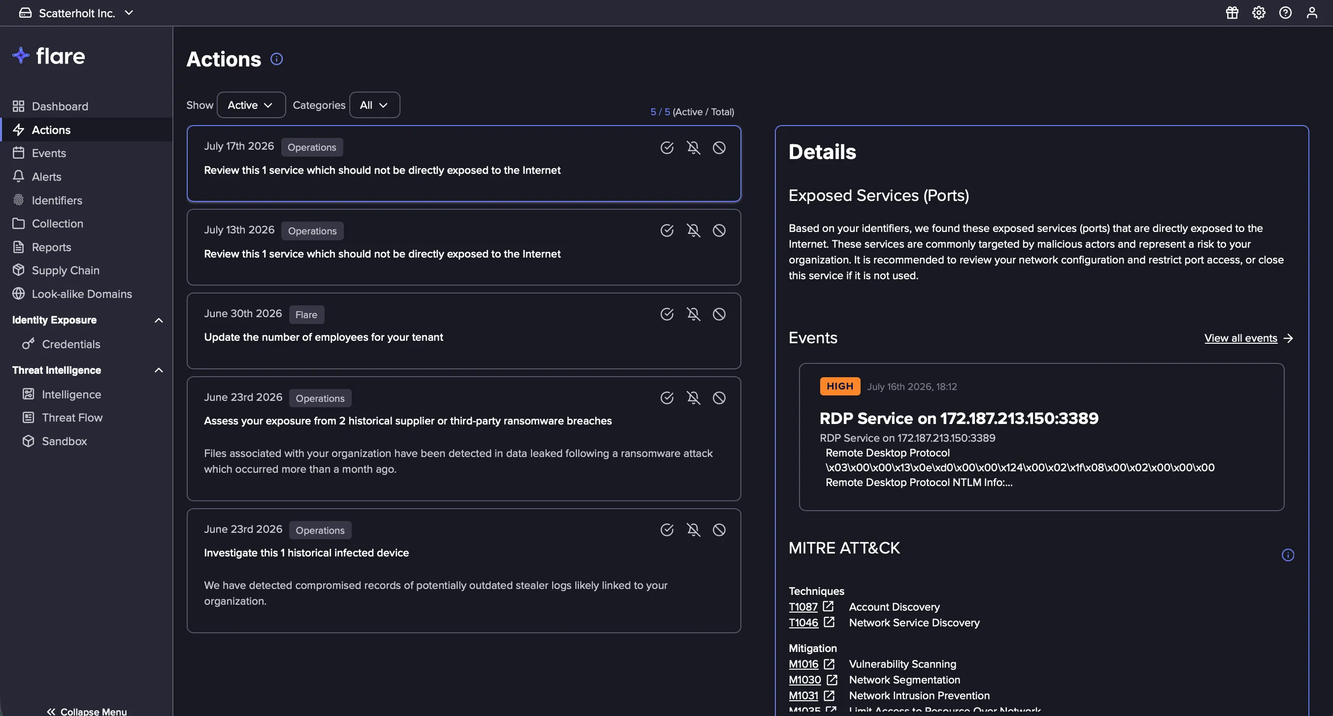1333x716 pixels.
Task: Snooze the July 17th 2026 action bell
Action: coord(694,147)
